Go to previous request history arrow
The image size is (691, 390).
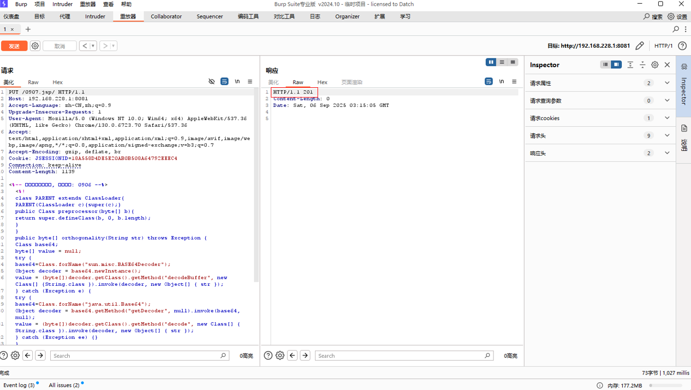pyautogui.click(x=85, y=46)
